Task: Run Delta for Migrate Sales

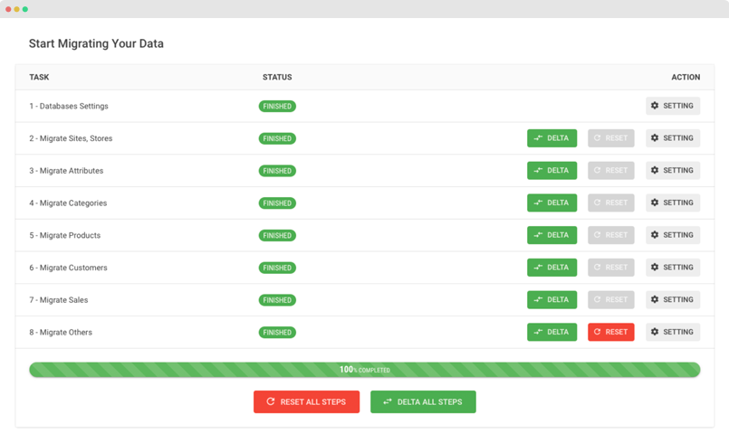Action: point(552,299)
